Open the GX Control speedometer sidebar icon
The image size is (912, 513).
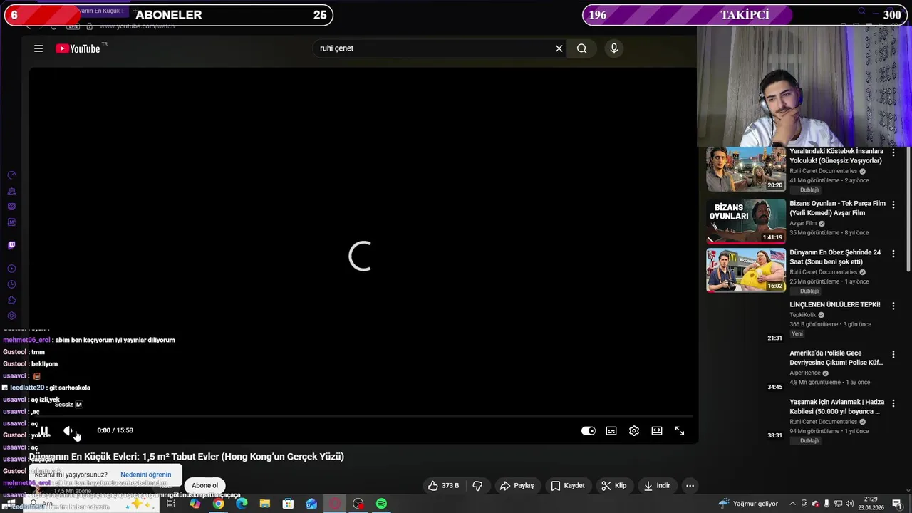coord(11,175)
